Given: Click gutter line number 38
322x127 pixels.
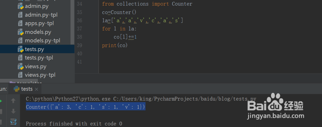Looking at the screenshot, I should (79, 37).
